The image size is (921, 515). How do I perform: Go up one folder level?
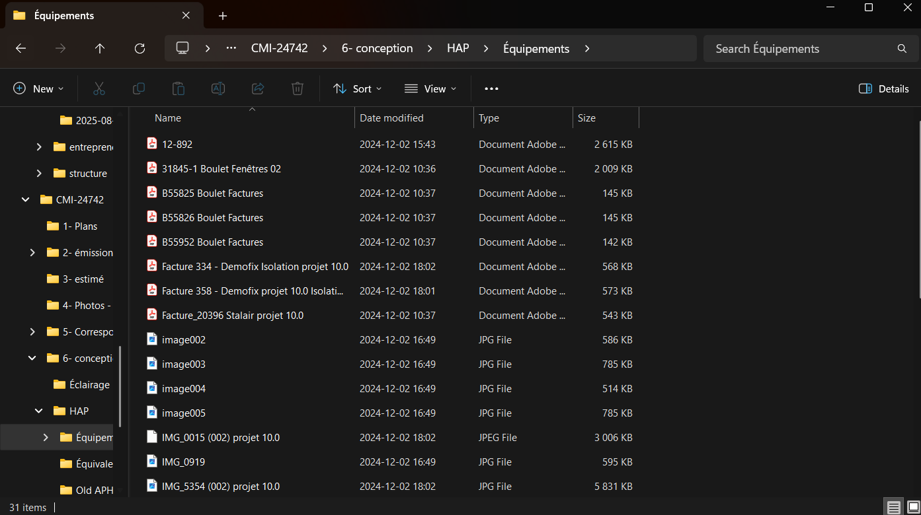tap(100, 48)
